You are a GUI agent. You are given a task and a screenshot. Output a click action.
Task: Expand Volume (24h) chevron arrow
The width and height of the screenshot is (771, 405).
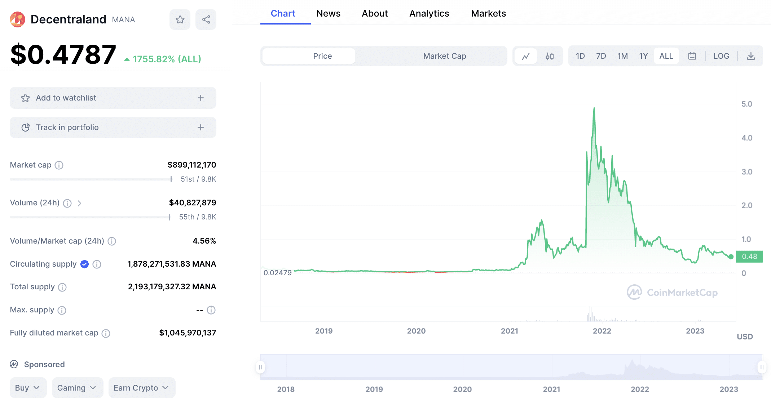pos(79,203)
